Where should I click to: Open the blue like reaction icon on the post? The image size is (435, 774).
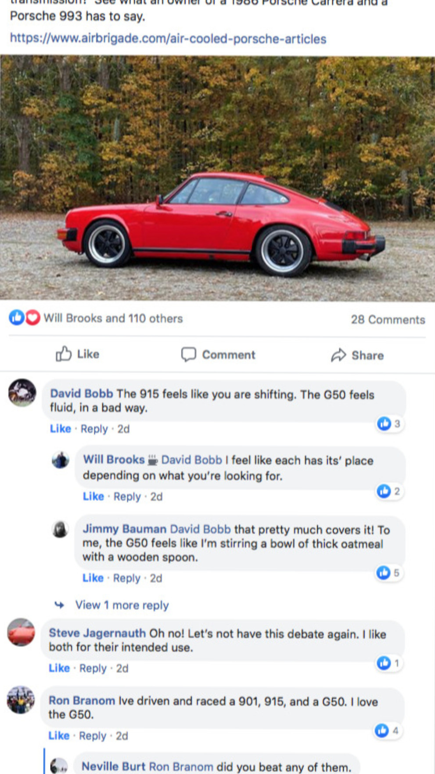pos(17,317)
